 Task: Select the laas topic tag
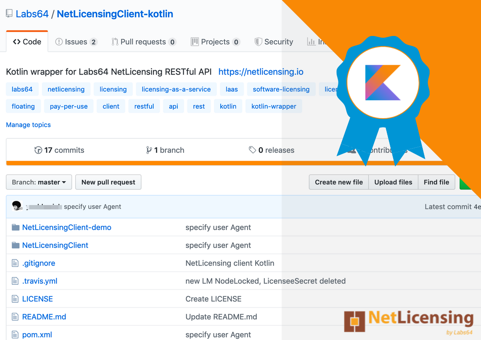pos(232,89)
